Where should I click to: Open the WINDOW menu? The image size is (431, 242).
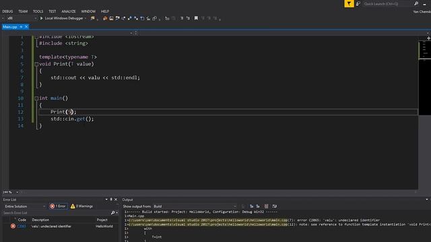coord(88,11)
